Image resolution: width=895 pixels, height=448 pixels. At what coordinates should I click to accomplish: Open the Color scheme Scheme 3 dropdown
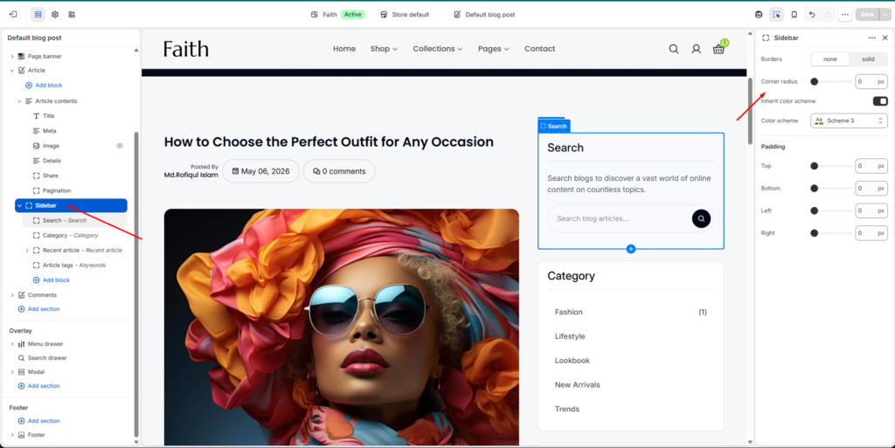pyautogui.click(x=849, y=121)
